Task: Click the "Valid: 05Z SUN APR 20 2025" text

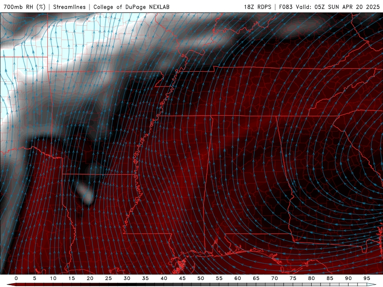Action: [338, 7]
